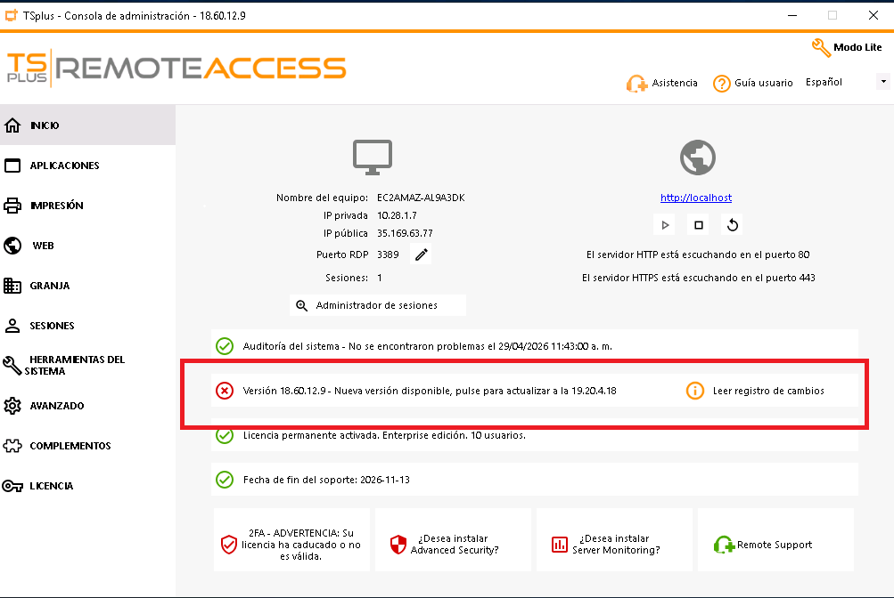Switch to Modo Lite
This screenshot has width=894, height=598.
coord(847,47)
